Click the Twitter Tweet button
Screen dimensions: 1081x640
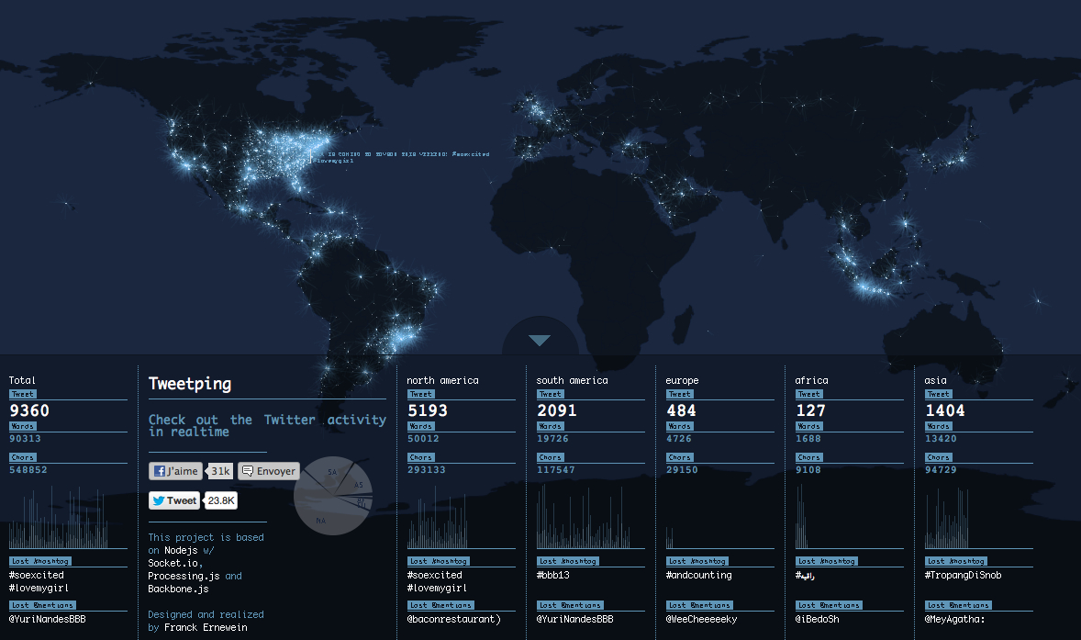[174, 500]
